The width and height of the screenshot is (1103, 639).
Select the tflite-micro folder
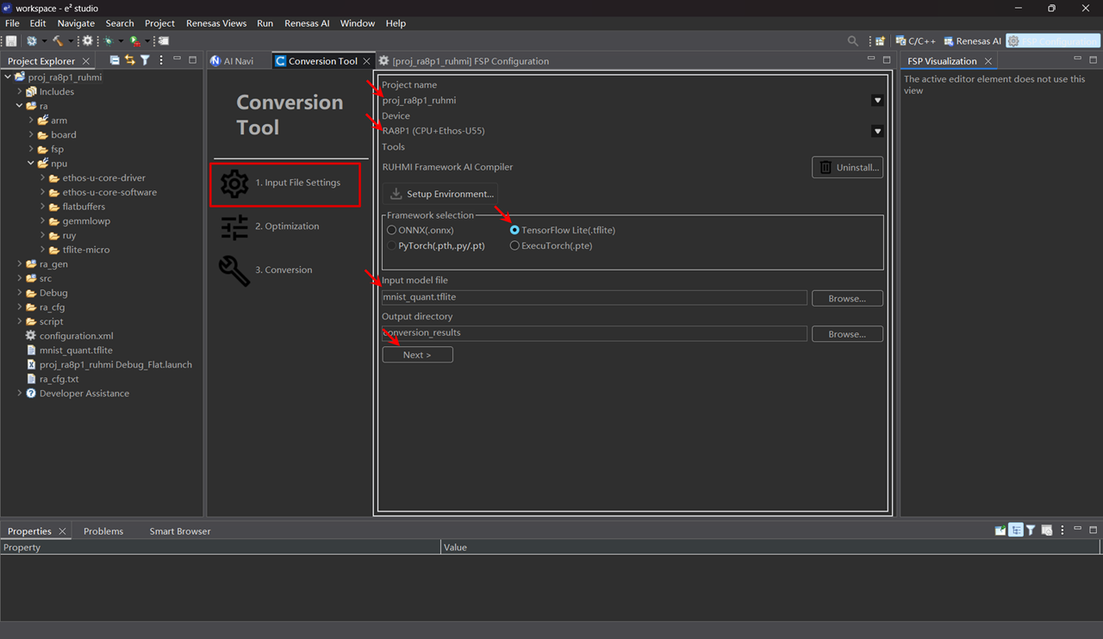[86, 250]
